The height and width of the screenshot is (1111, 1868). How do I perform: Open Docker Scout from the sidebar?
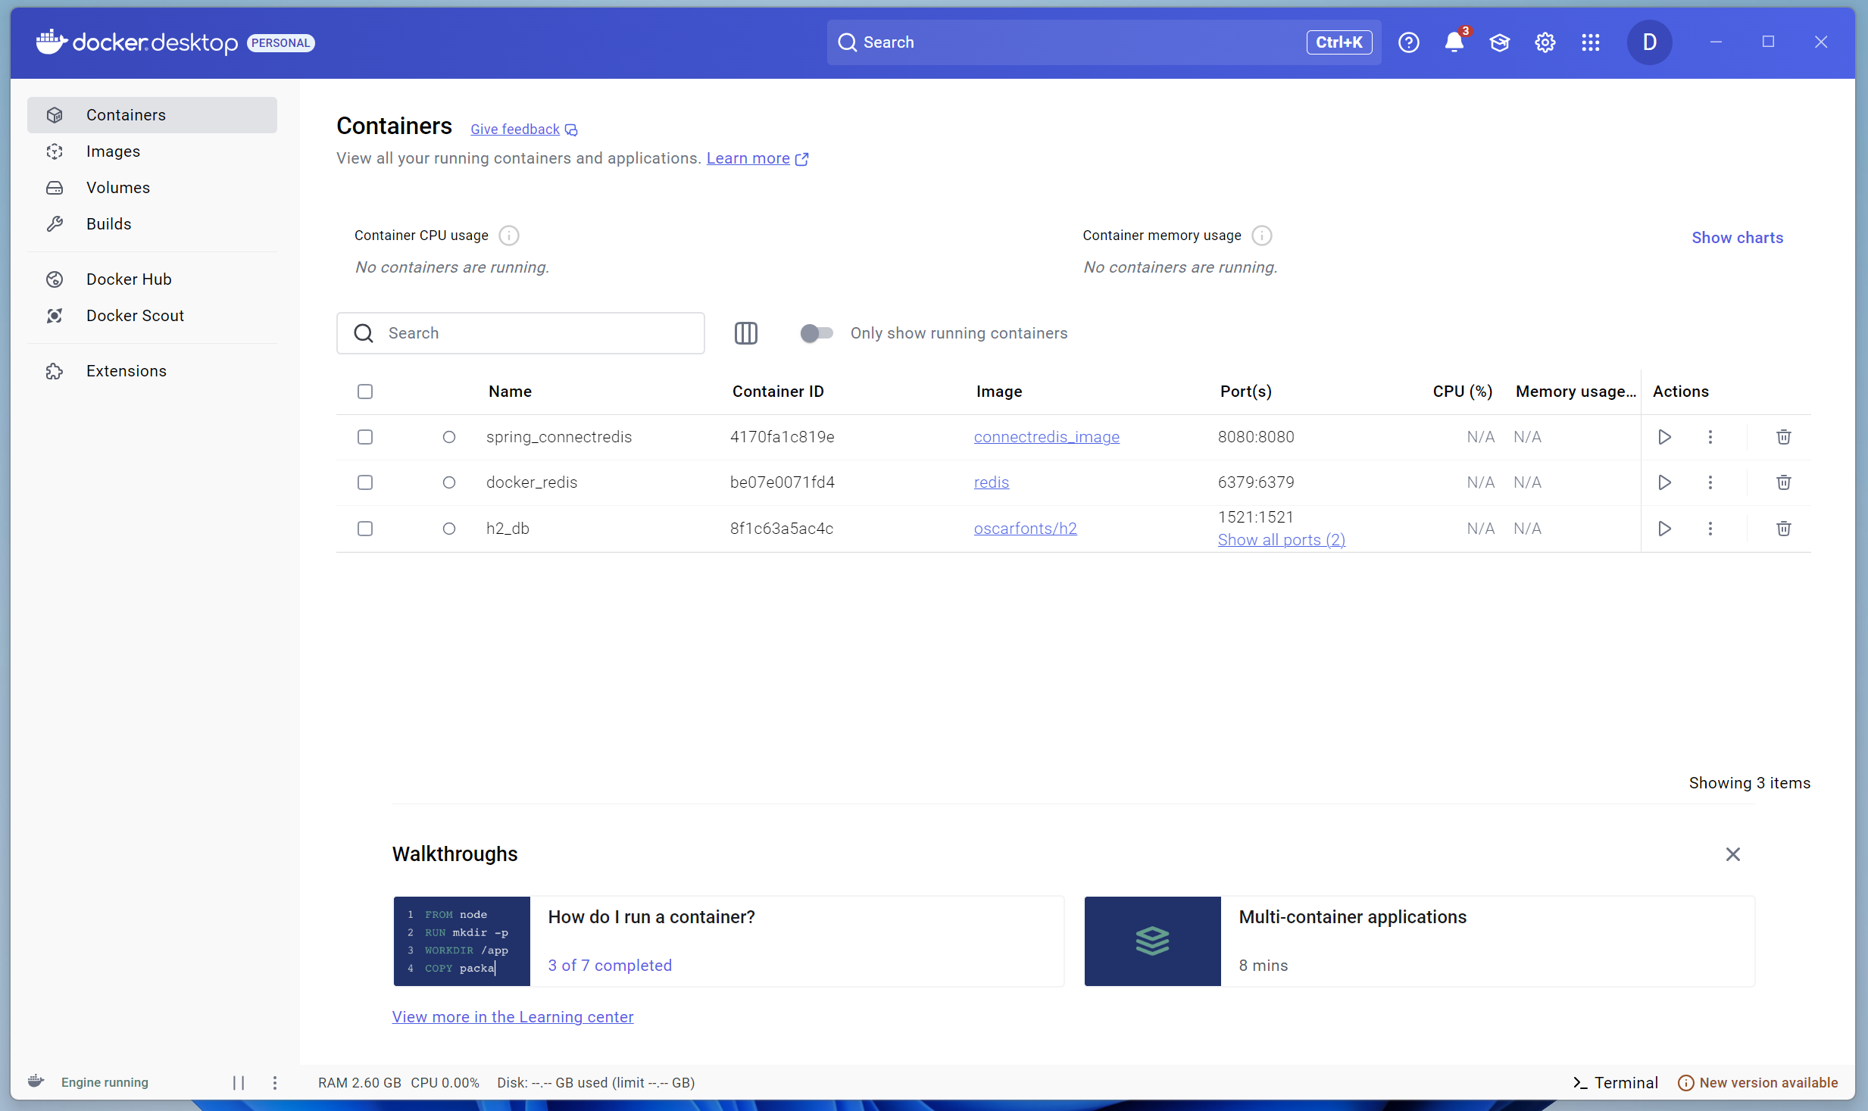[152, 316]
